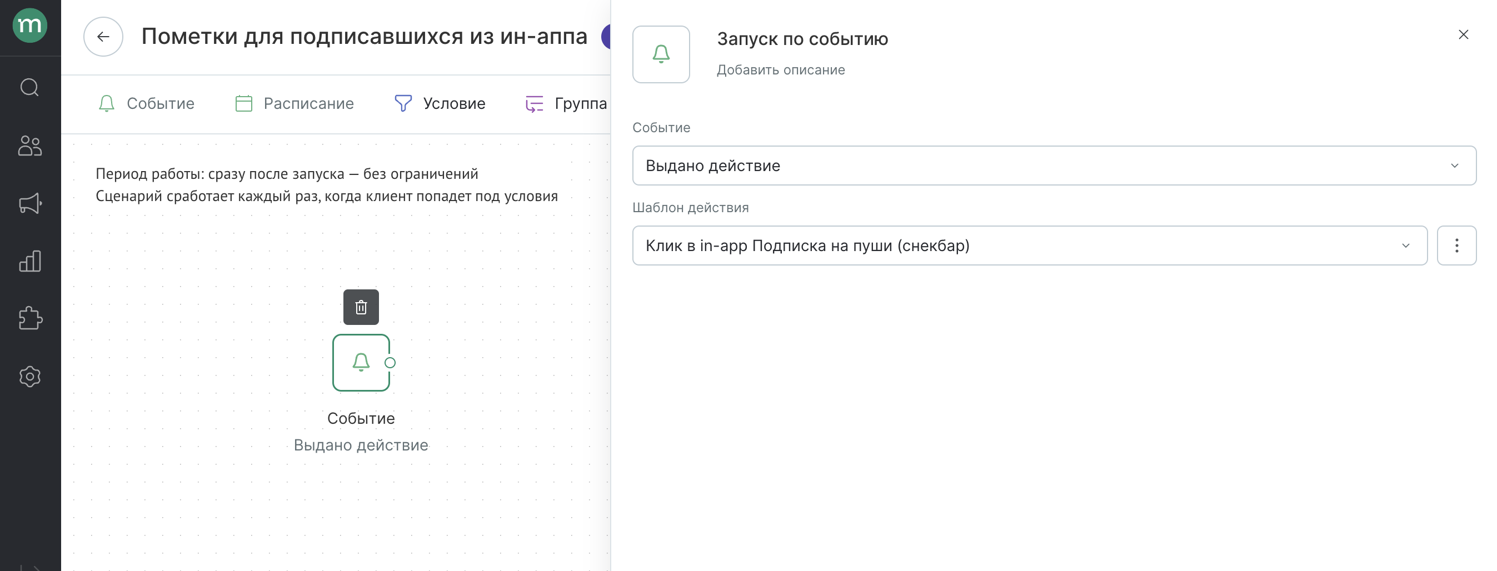Click the bell icon in panel header
The image size is (1497, 571).
coord(661,54)
